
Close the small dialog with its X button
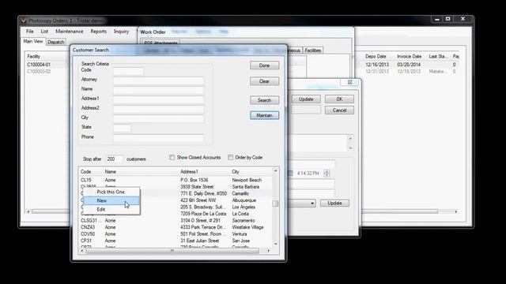[349, 82]
